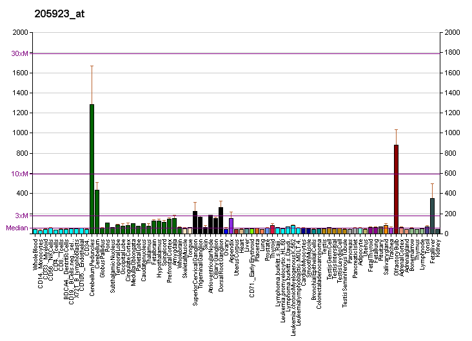Screen dimensions: 472x341
Task: Click the purple Appendix bar
Action: coord(231,225)
